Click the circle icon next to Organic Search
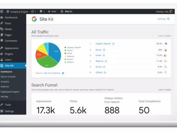 click(113, 44)
